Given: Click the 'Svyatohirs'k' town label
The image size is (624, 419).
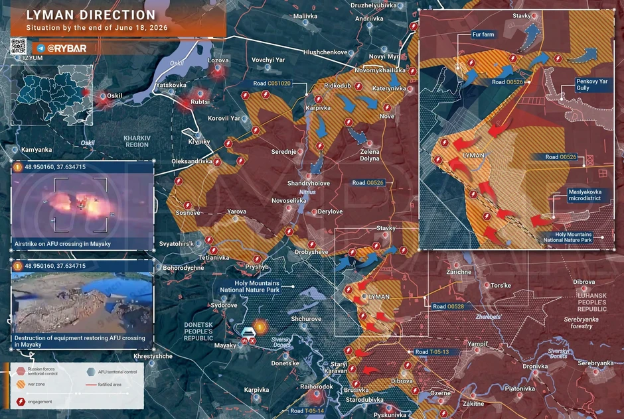Looking at the screenshot, I should point(177,244).
